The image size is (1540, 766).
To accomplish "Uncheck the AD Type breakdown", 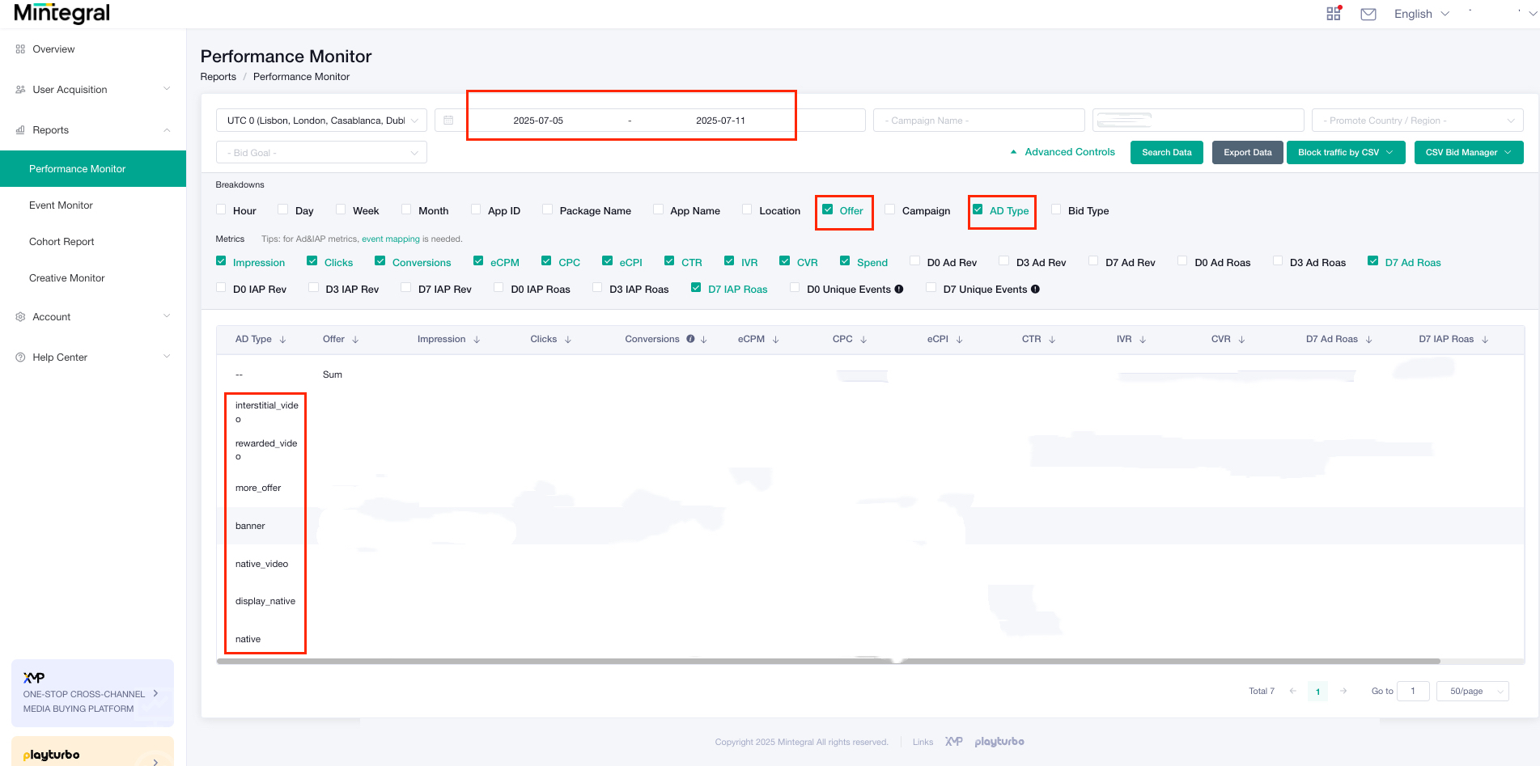I will point(978,209).
